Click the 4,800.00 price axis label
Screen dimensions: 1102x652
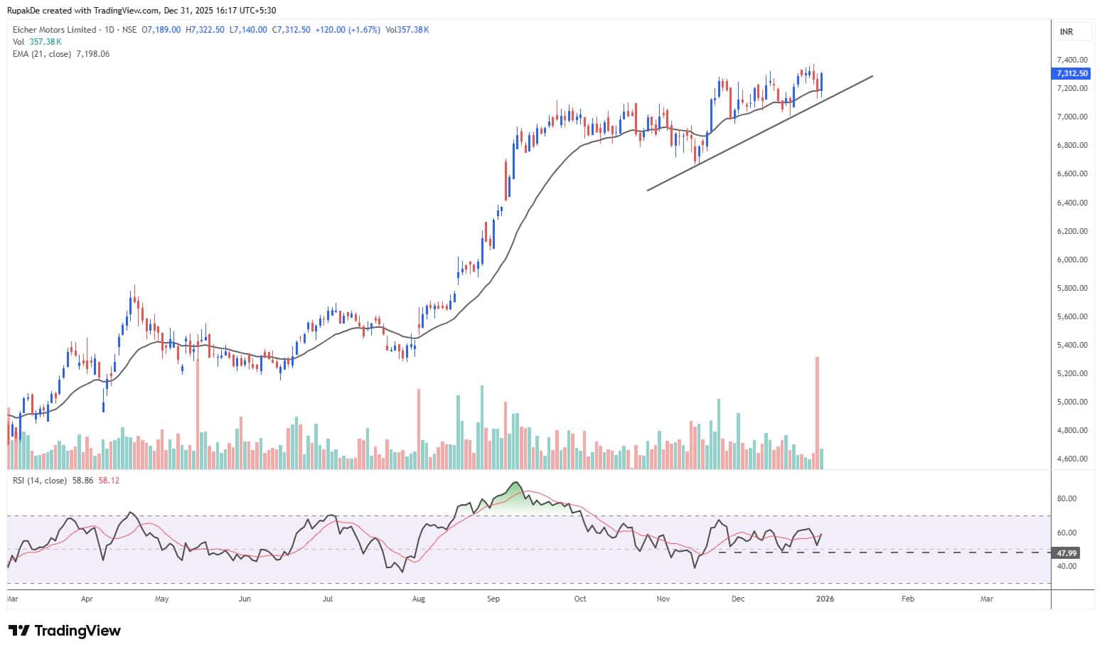(x=1072, y=430)
